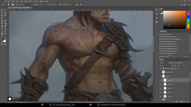Select the Paint Bucket tool

click(x=5, y=23)
